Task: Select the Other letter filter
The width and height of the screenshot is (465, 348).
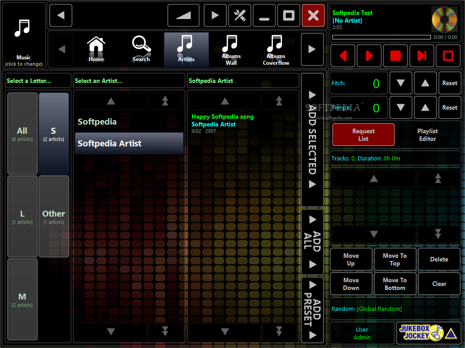Action: click(x=54, y=216)
